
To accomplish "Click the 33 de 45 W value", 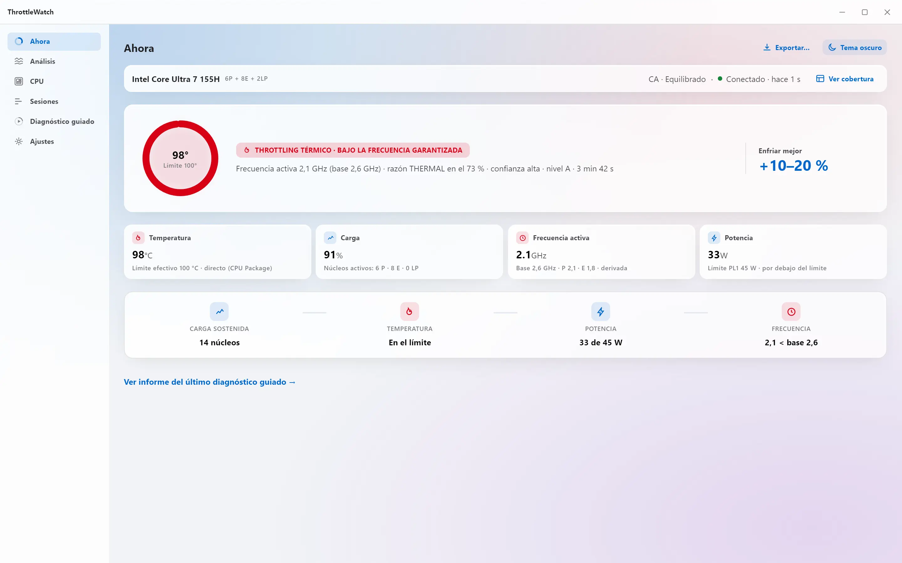I will tap(600, 342).
